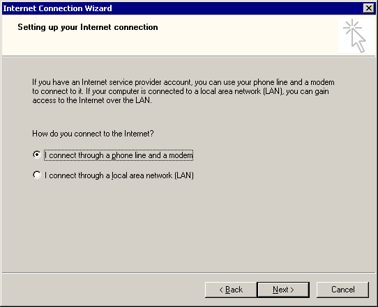Click the 'Setting up your Internet connection' heading

coord(88,27)
